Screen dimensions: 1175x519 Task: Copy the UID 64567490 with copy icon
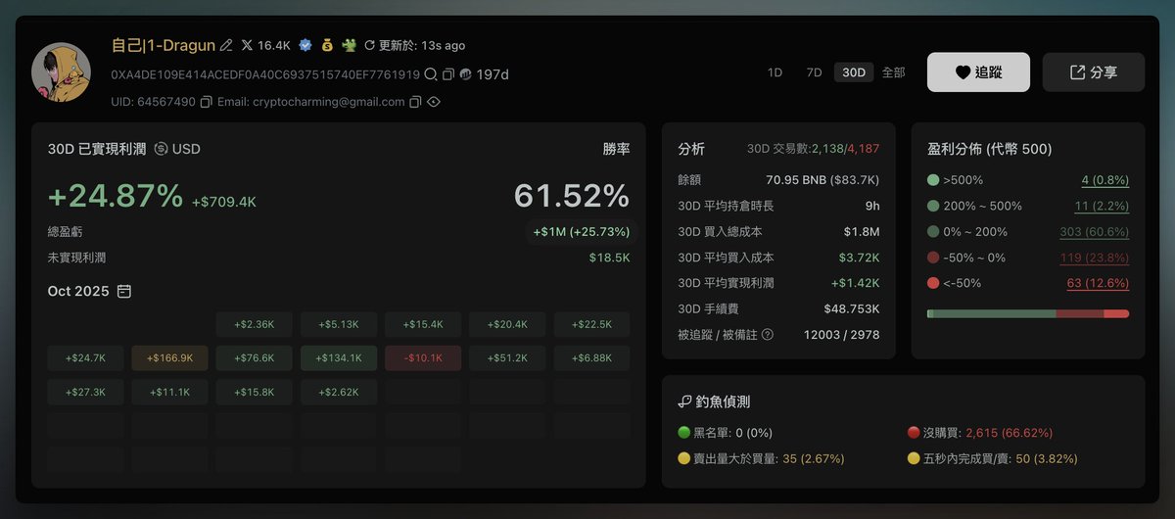tap(207, 102)
